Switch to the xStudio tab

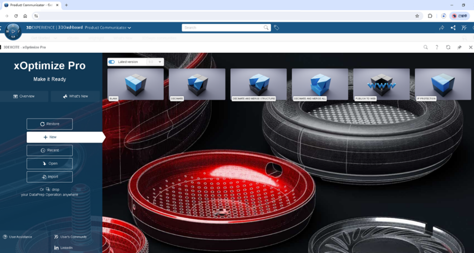pyautogui.click(x=72, y=38)
